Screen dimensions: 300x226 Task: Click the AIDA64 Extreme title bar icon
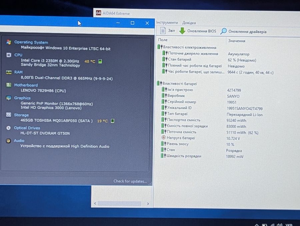[98, 13]
